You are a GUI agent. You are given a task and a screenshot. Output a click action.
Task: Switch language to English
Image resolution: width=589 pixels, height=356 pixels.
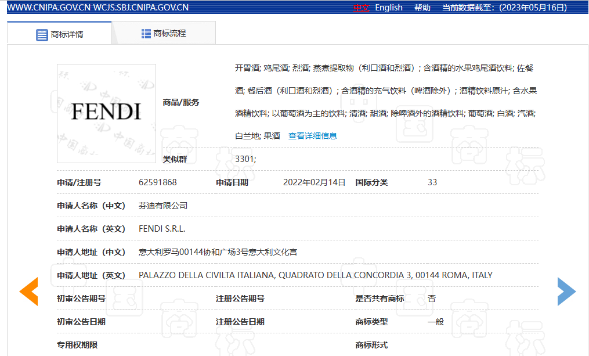click(x=389, y=8)
